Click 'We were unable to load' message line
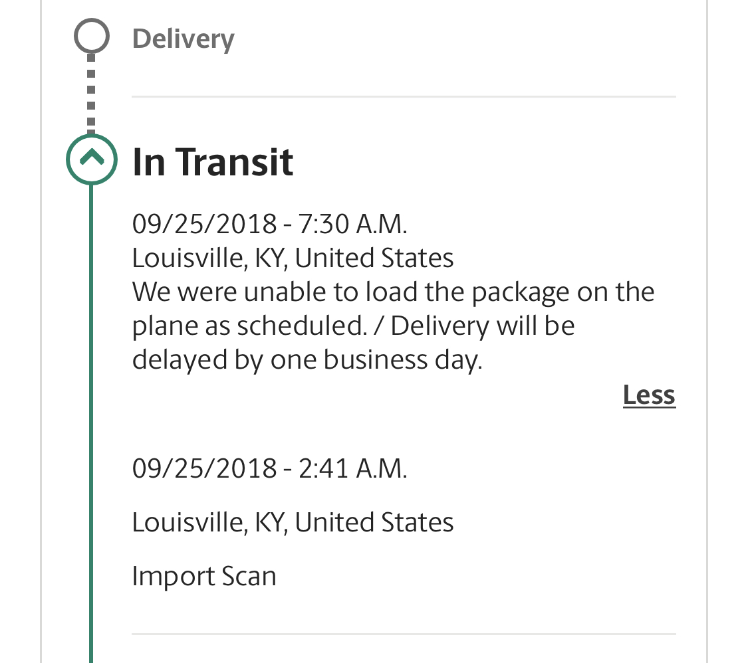Image resolution: width=748 pixels, height=663 pixels. point(393,292)
